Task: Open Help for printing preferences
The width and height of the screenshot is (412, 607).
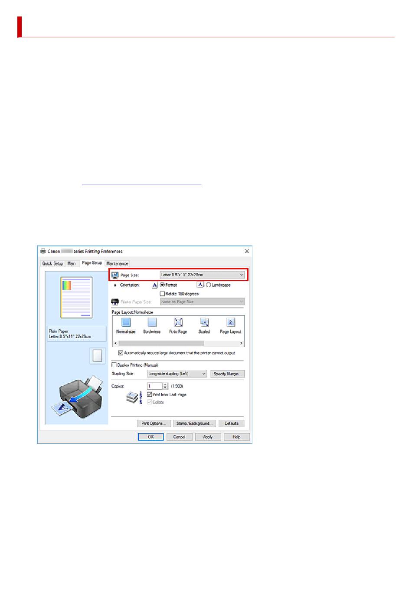Action: pyautogui.click(x=237, y=437)
